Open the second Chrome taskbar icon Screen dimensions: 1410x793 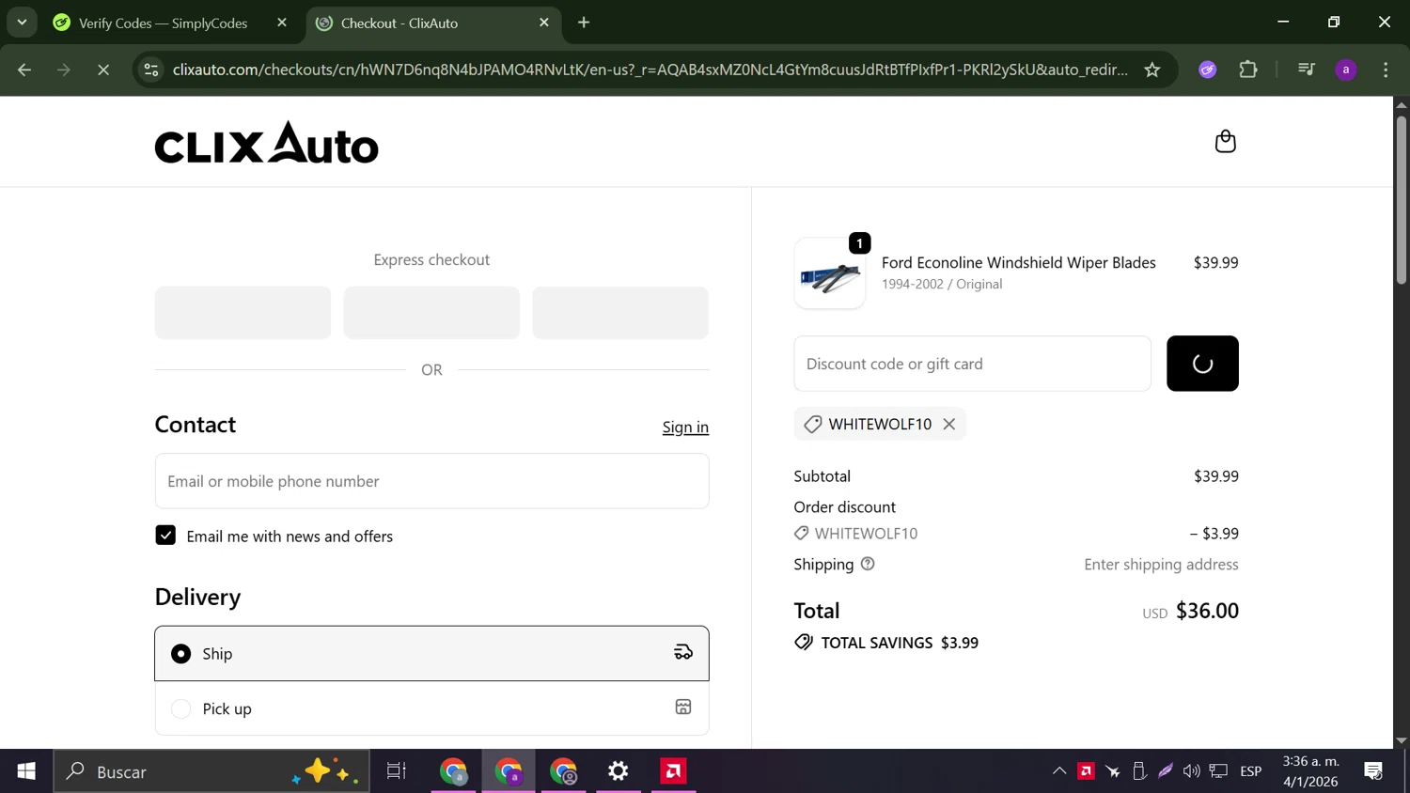click(509, 771)
